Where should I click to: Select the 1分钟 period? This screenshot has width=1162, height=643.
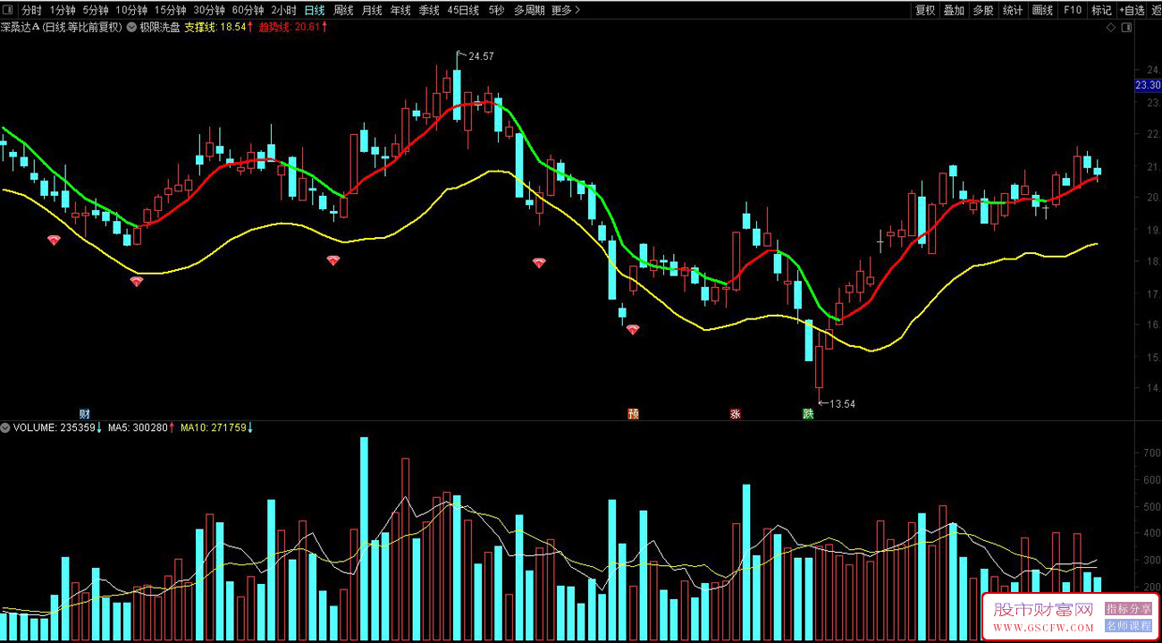[x=63, y=11]
